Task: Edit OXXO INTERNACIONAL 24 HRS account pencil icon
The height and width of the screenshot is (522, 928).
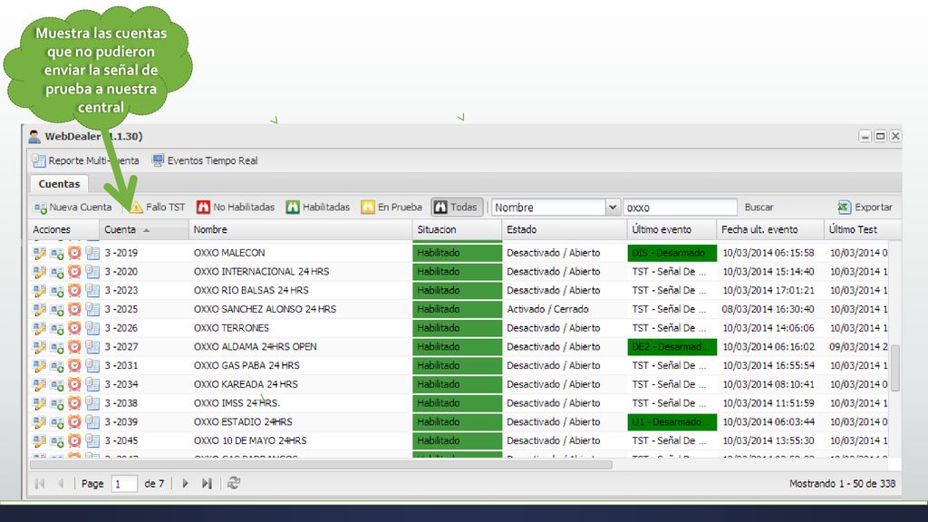Action: pos(39,272)
